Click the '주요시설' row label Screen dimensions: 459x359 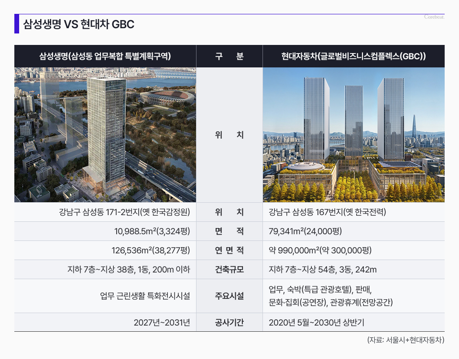pyautogui.click(x=229, y=296)
